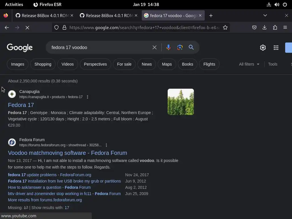This screenshot has width=292, height=219.
Task: Open Google quick settings gear
Action: [263, 48]
